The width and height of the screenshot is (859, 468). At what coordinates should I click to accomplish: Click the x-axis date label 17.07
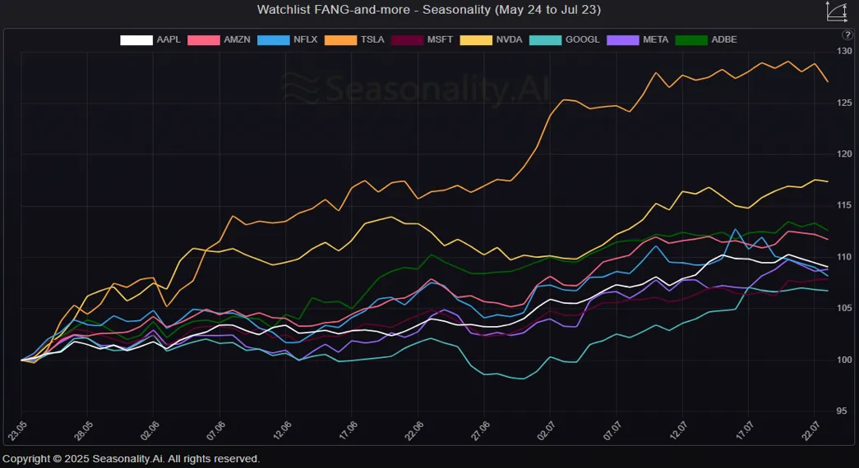click(x=744, y=431)
